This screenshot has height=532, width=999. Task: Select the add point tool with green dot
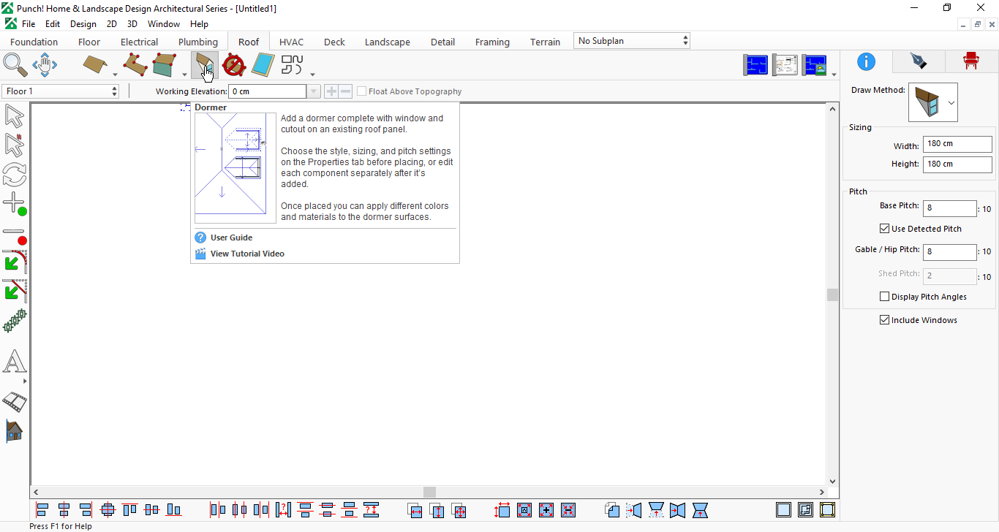pos(15,204)
